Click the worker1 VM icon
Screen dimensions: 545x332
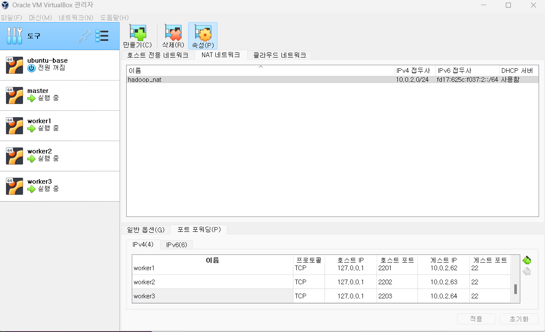point(14,126)
